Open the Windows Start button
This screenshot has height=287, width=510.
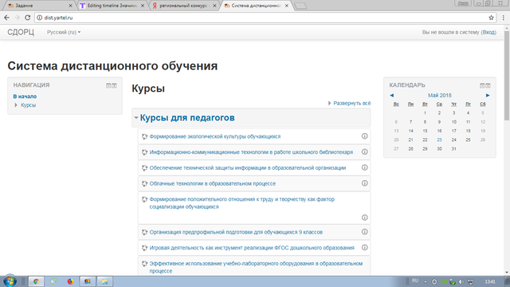click(x=10, y=281)
